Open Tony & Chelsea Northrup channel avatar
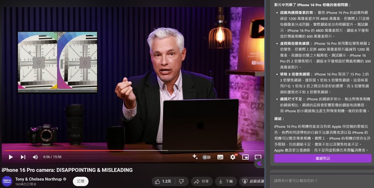The image size is (374, 188). (7, 181)
